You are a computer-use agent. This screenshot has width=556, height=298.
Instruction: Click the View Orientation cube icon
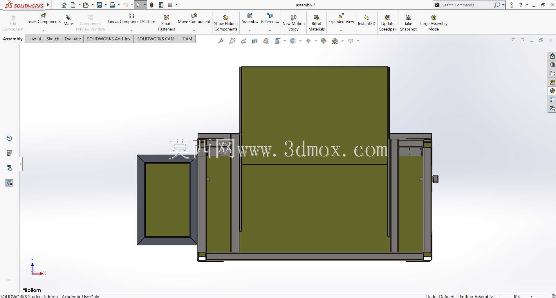pos(277,41)
